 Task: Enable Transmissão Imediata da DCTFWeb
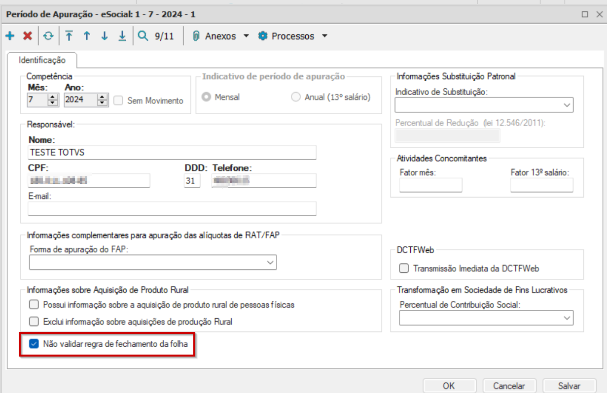click(404, 268)
